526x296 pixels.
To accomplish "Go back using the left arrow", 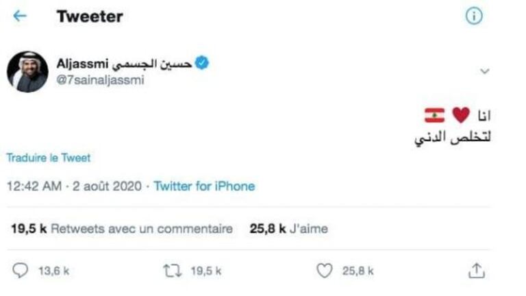I will [x=20, y=17].
